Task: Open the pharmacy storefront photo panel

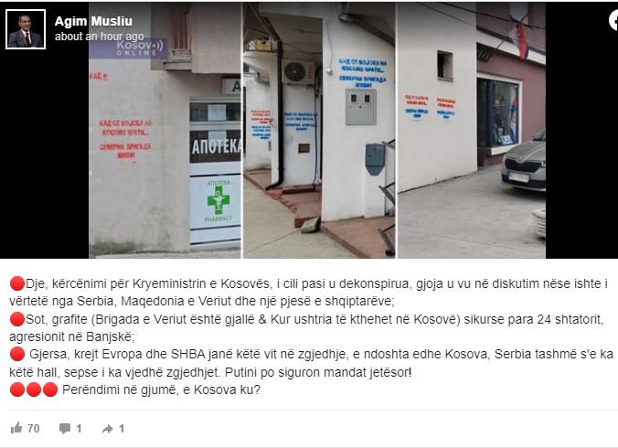Action: point(165,130)
